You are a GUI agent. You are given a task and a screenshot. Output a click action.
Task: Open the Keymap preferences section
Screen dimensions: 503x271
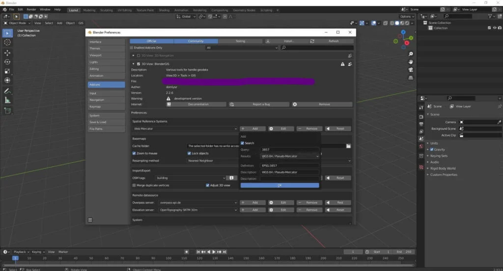106,106
